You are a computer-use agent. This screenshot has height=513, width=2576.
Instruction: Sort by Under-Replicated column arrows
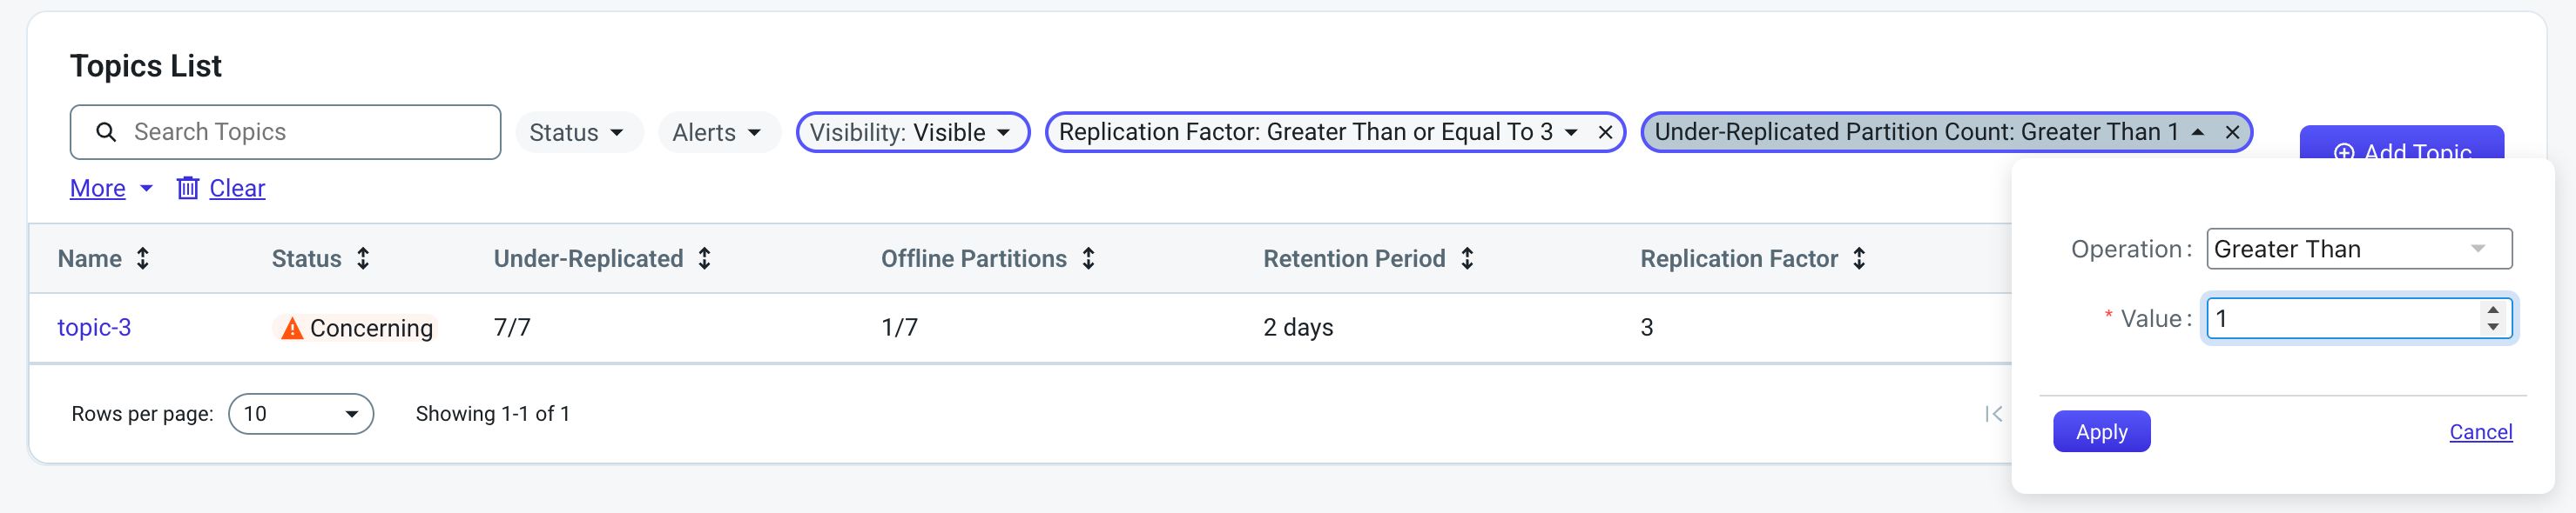(705, 258)
